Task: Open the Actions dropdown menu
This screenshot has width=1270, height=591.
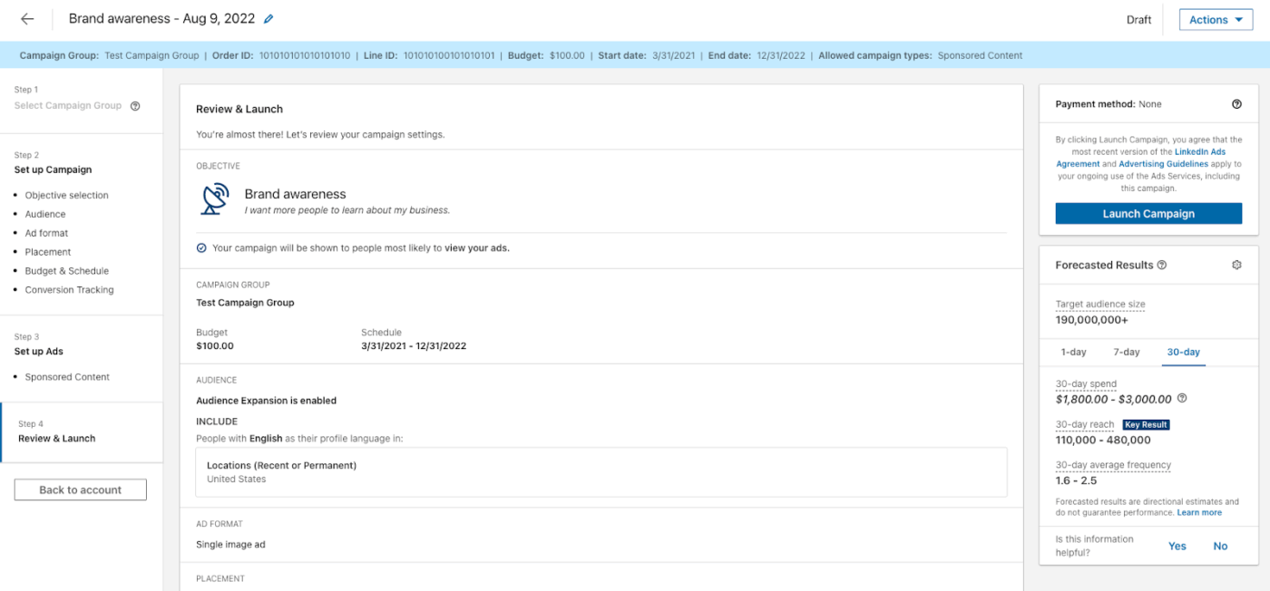Action: click(x=1215, y=18)
